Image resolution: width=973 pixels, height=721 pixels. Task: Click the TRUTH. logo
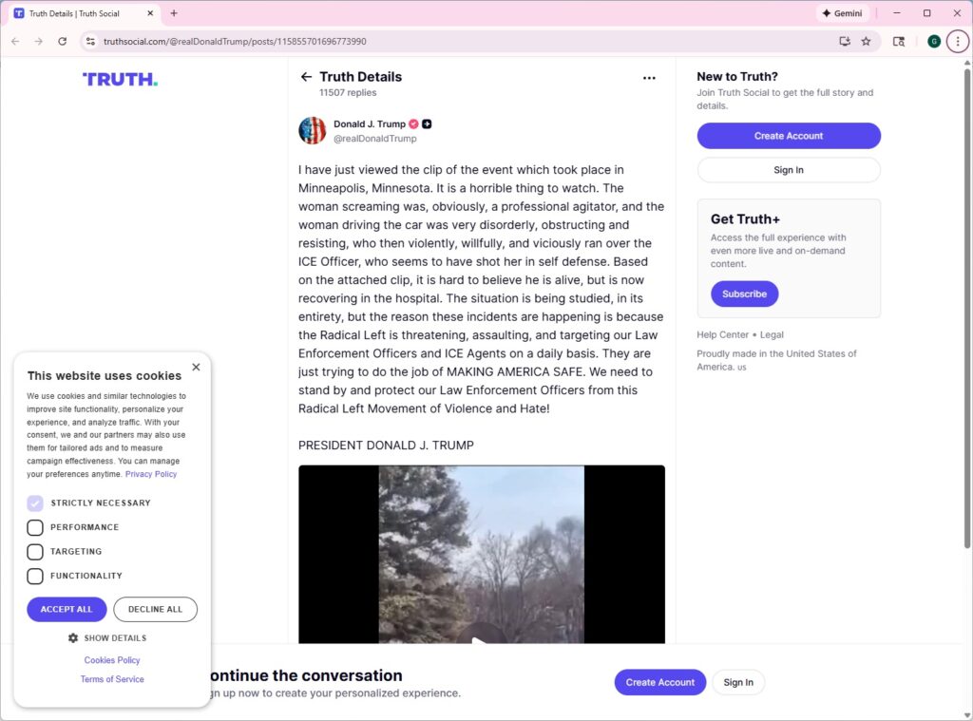click(x=119, y=79)
